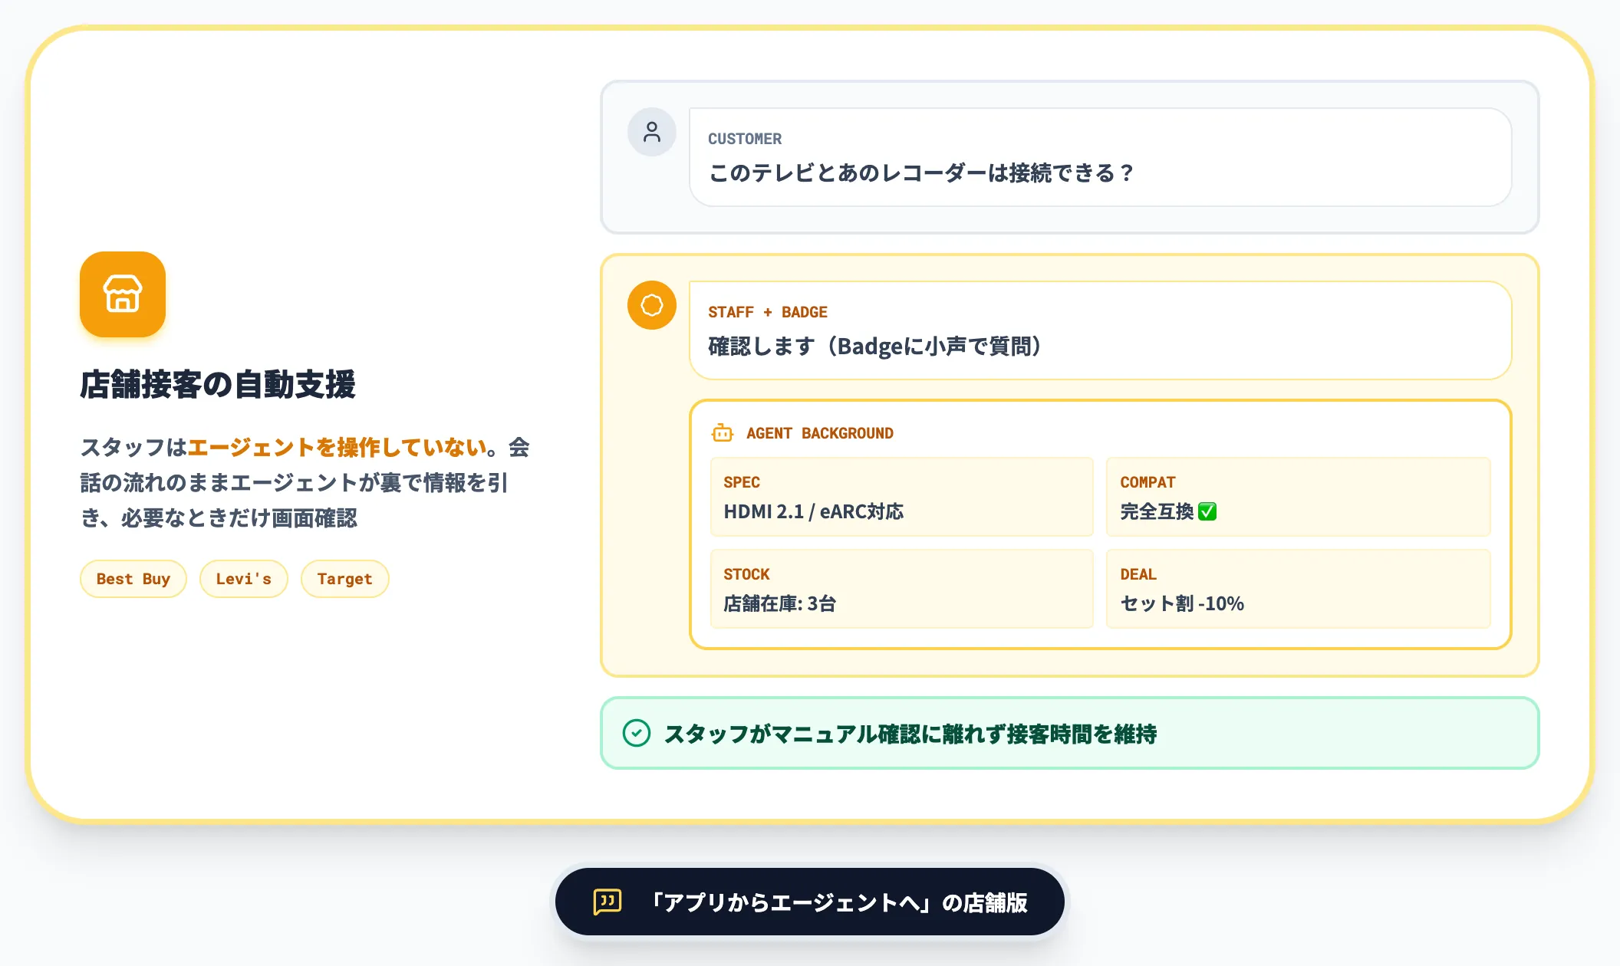Viewport: 1620px width, 966px height.
Task: Click the heading 店舗接客の自動支援
Action: coord(218,384)
